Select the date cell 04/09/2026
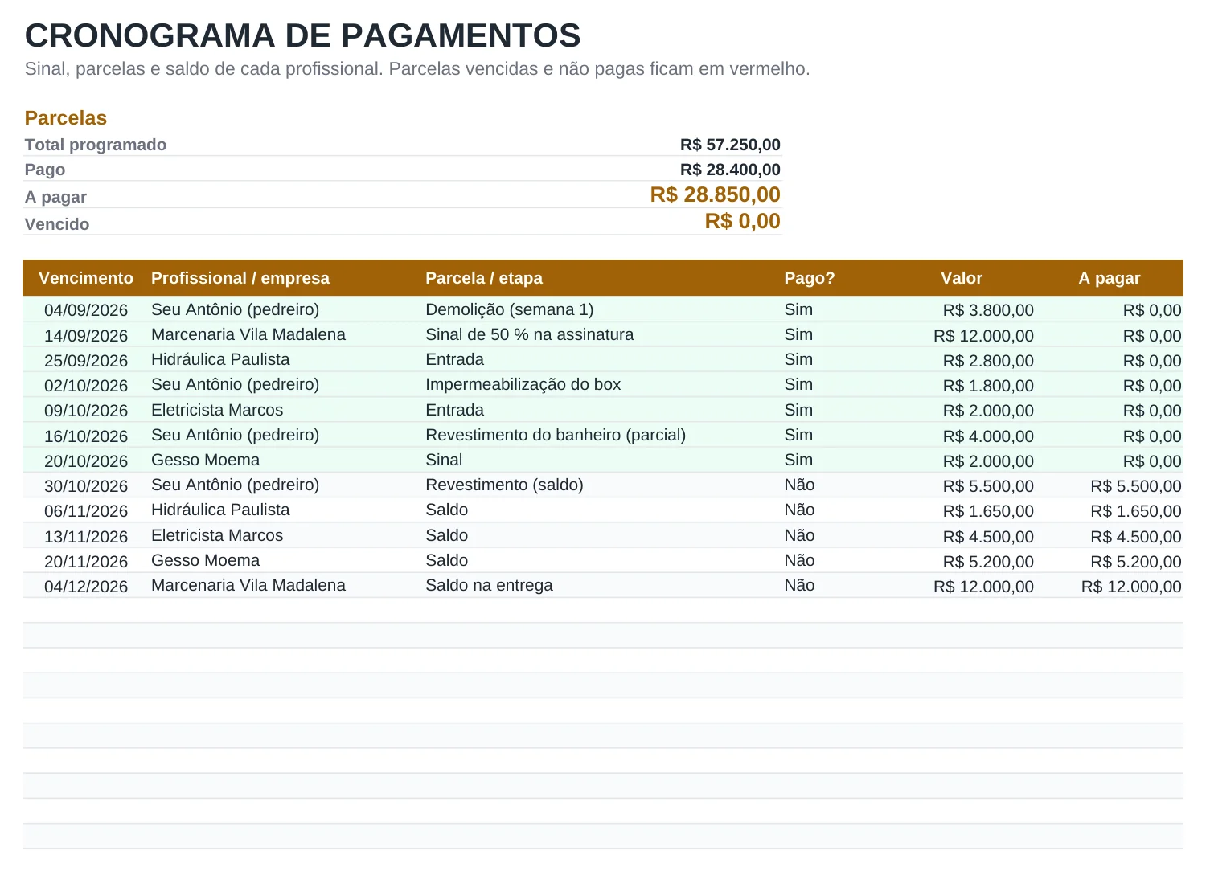1206x872 pixels. point(86,310)
